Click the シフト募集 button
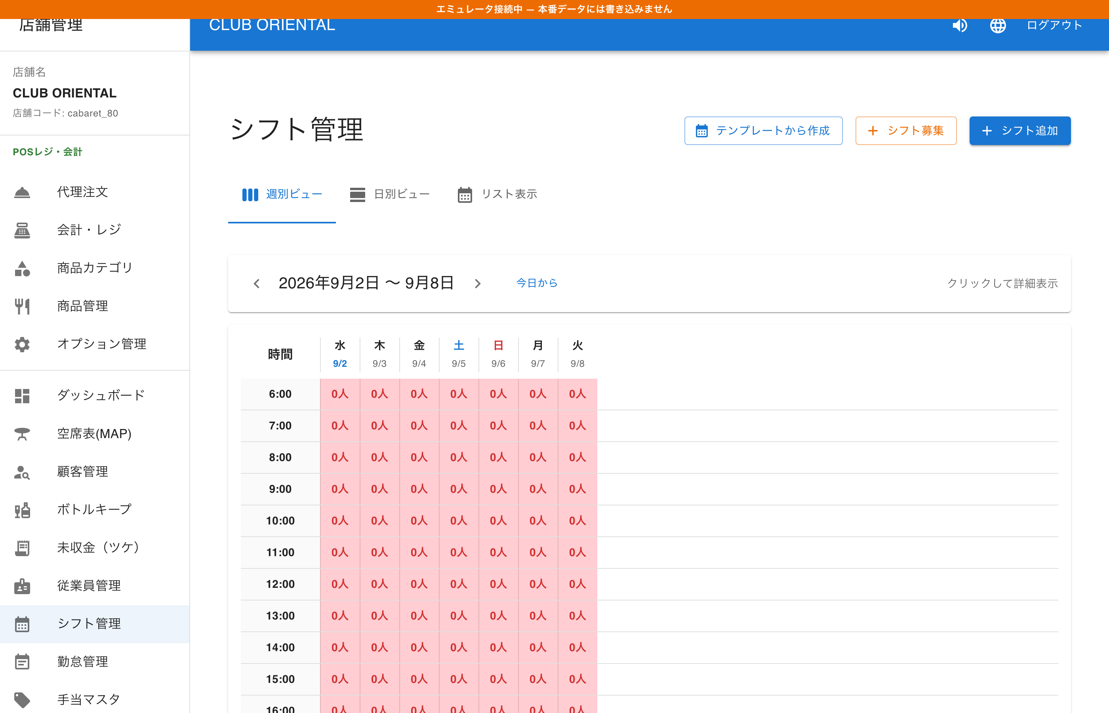Screen dimensions: 1109x713 coord(906,131)
